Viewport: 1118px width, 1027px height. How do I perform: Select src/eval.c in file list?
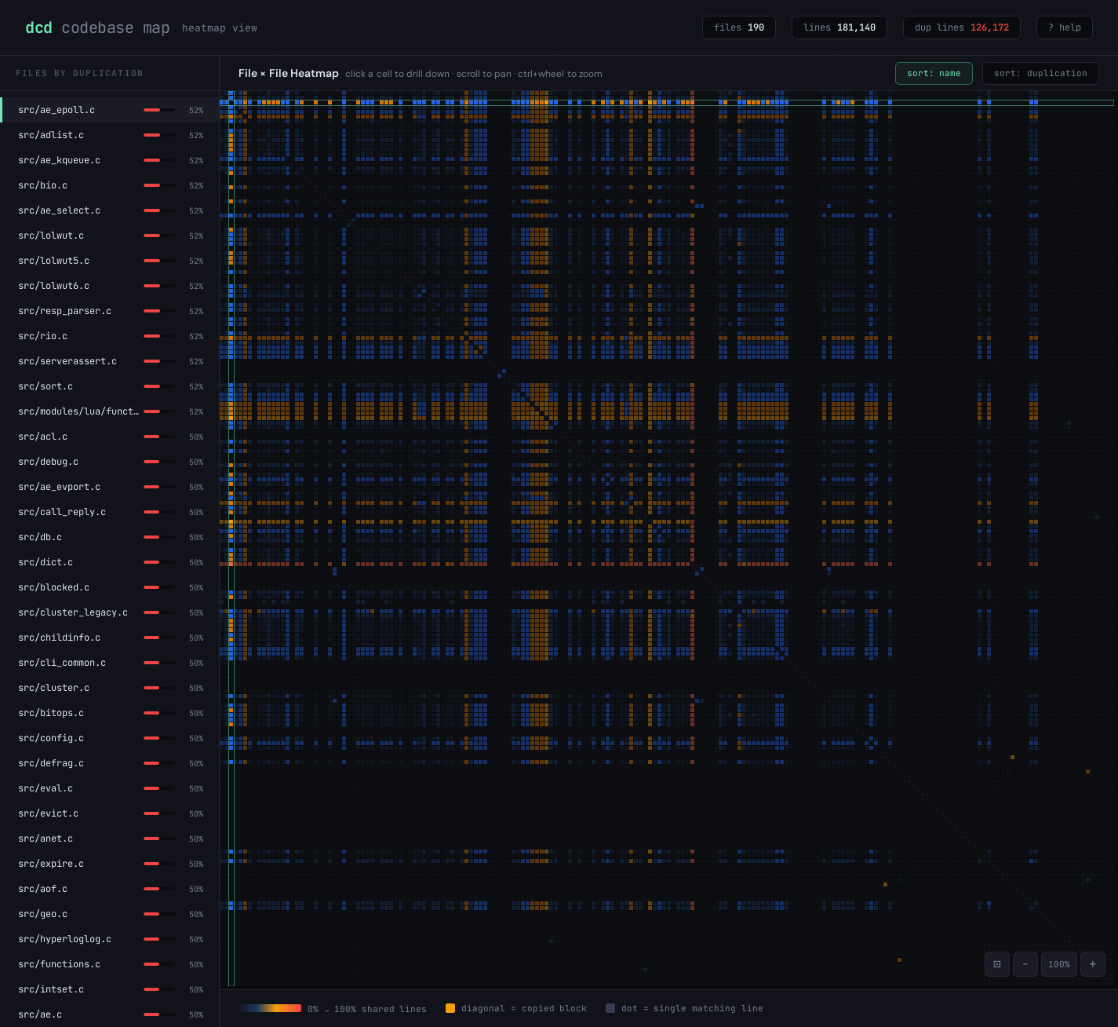pos(110,788)
